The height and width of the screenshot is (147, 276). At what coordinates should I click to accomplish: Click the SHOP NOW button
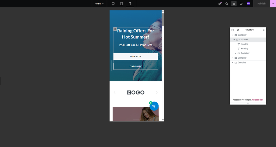(136, 56)
